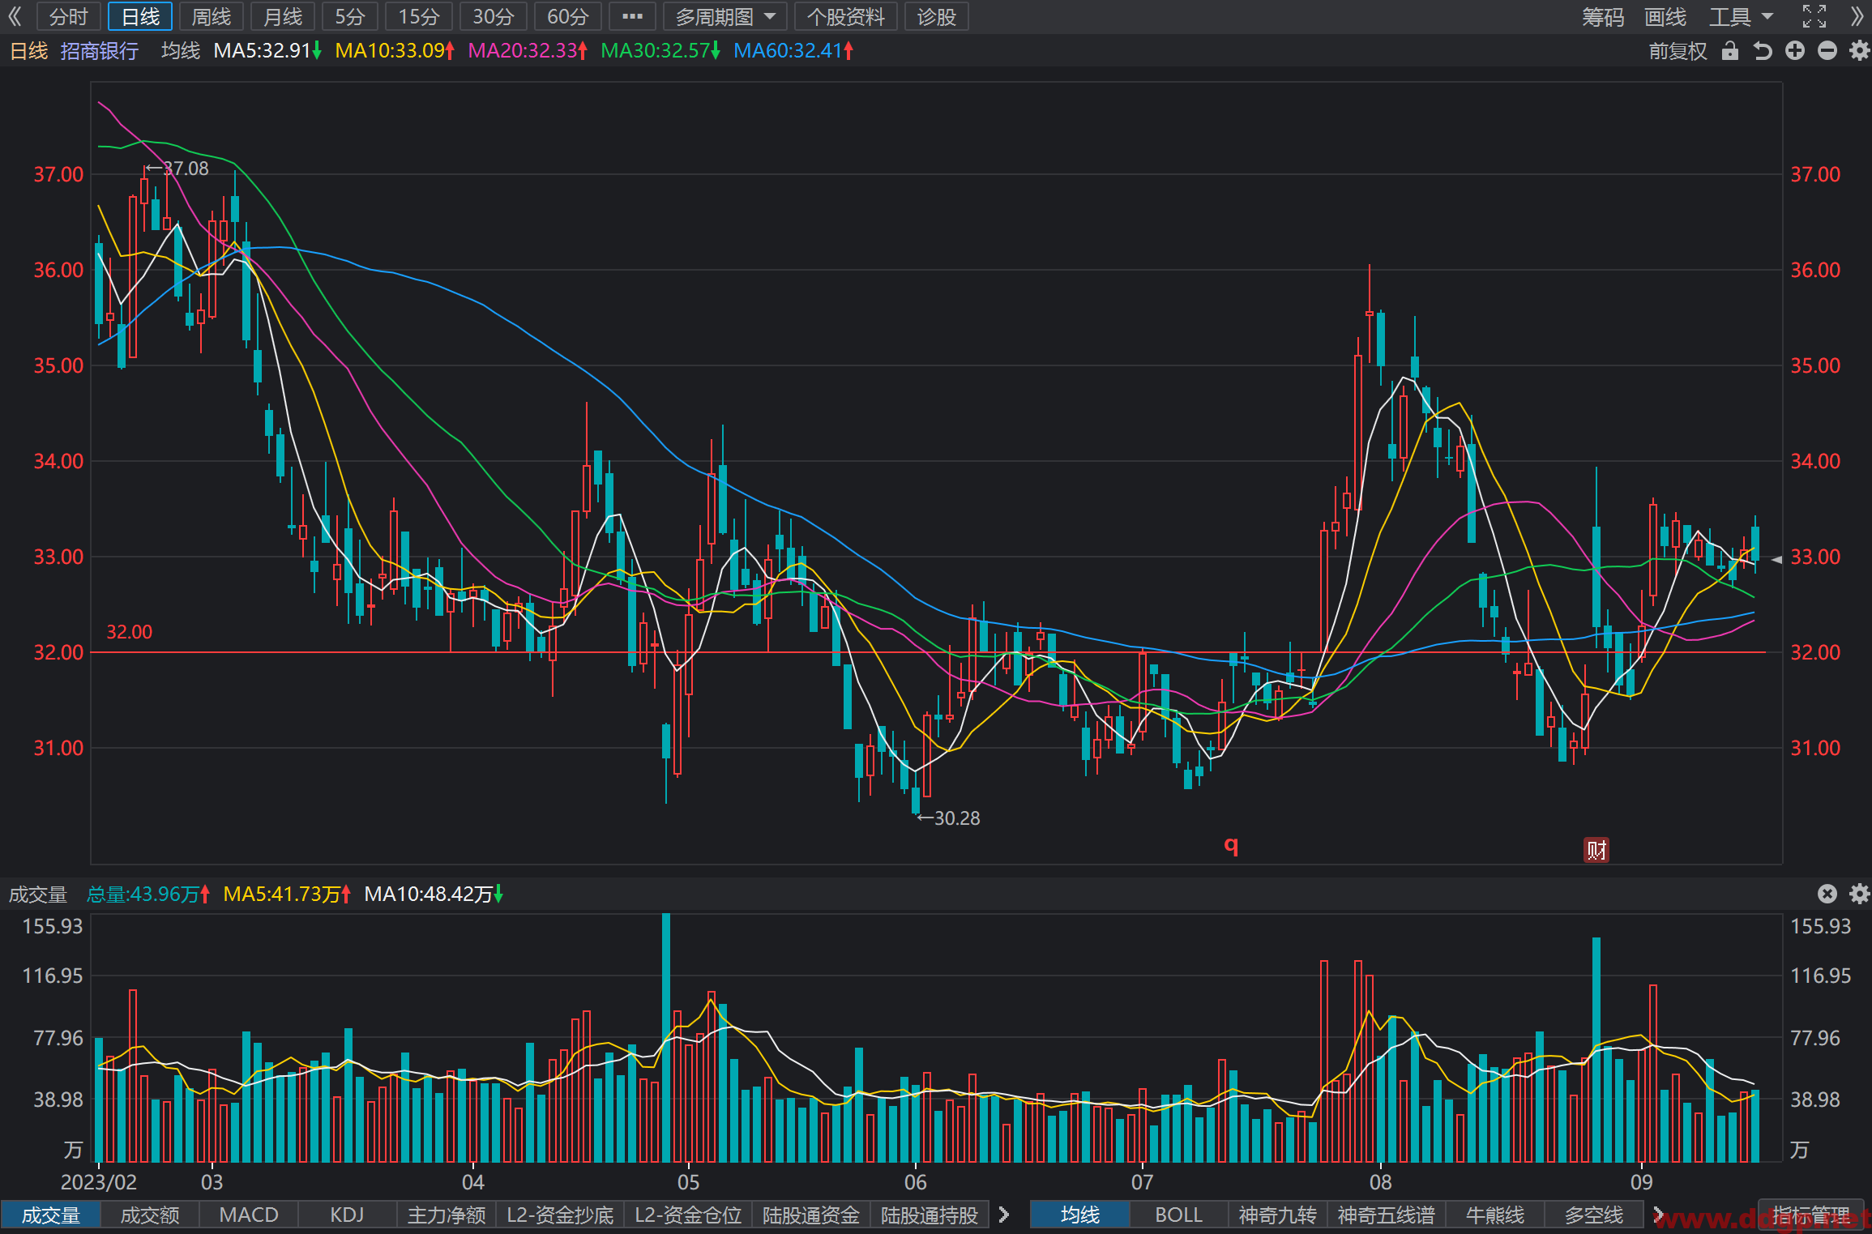Toggle fullscreen chart view icon
The image size is (1872, 1234).
(1814, 16)
